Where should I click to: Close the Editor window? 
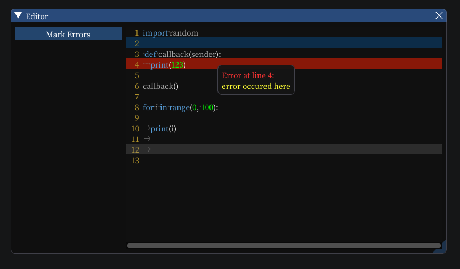[439, 15]
